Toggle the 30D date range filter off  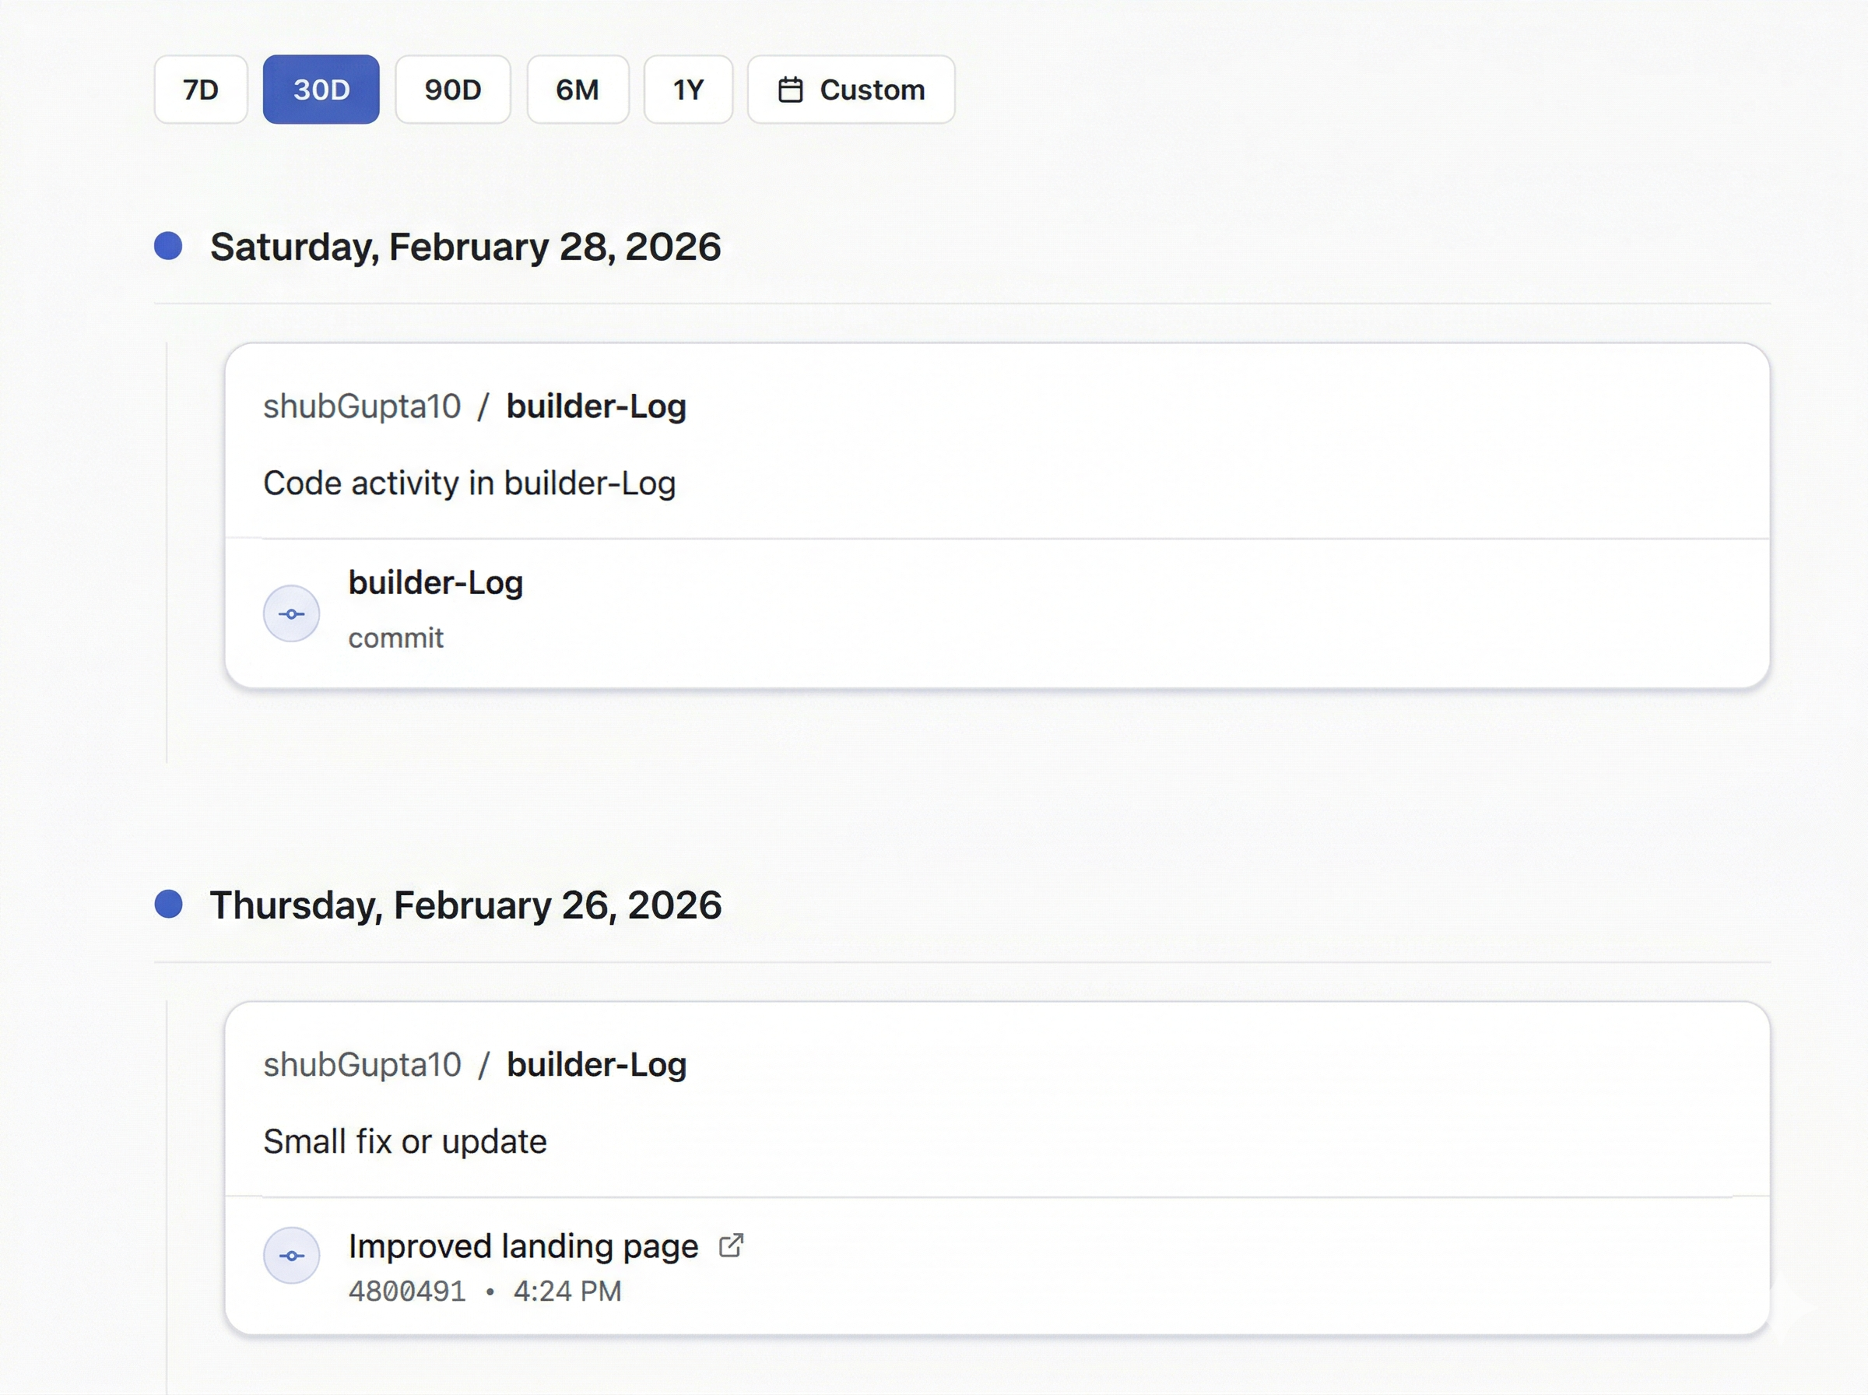coord(321,89)
